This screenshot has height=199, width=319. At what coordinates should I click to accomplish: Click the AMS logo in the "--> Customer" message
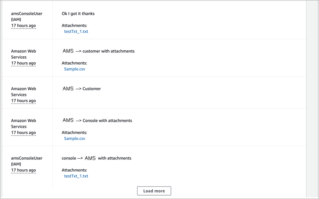tap(68, 89)
